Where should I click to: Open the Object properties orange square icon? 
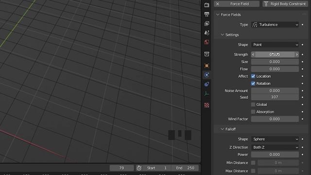[207, 66]
